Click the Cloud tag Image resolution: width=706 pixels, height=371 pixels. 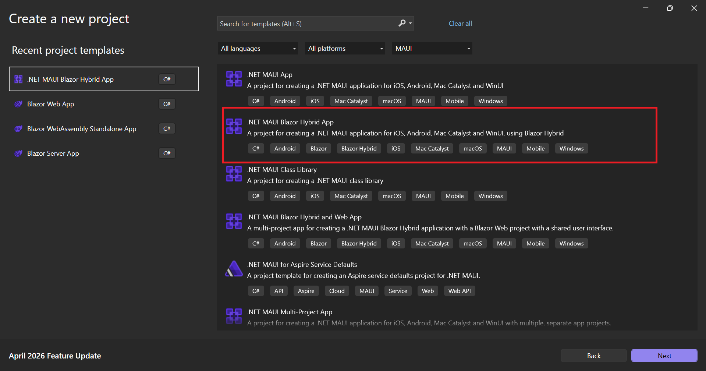[x=337, y=291]
